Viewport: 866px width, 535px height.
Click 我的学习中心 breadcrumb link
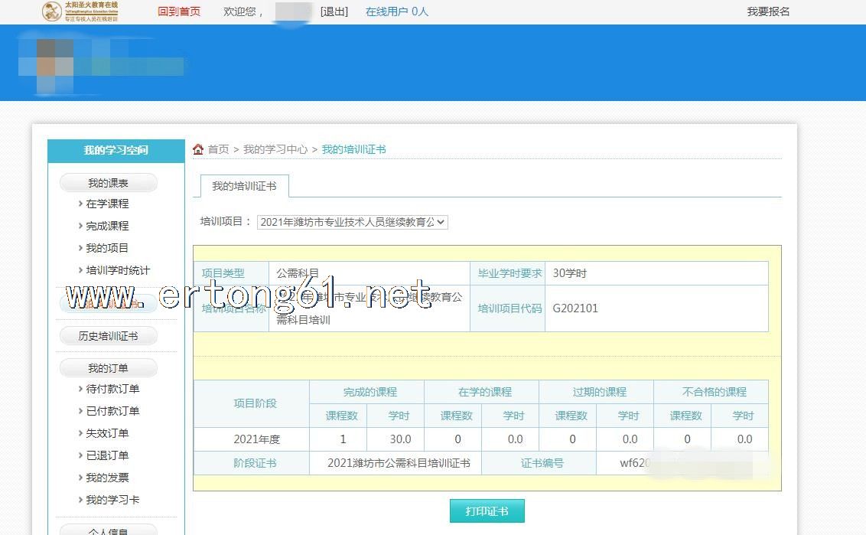275,149
